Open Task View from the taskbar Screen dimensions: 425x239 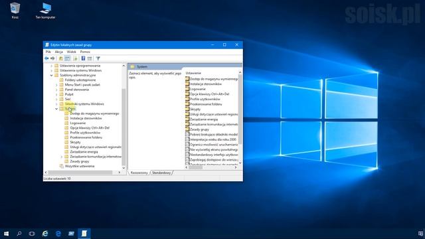point(32,234)
